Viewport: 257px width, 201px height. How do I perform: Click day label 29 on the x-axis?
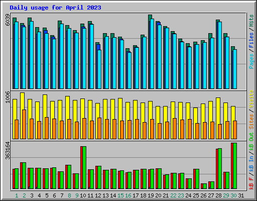(x=226, y=195)
